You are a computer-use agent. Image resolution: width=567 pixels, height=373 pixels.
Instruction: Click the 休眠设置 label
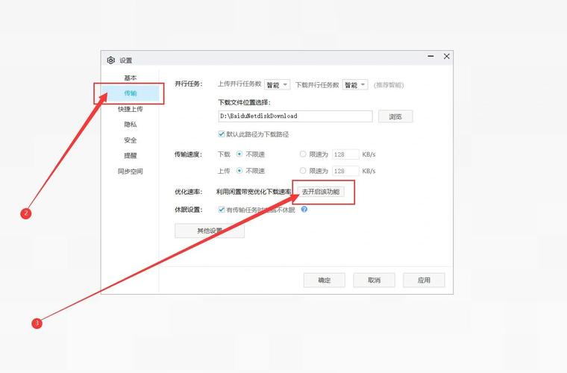(x=189, y=210)
